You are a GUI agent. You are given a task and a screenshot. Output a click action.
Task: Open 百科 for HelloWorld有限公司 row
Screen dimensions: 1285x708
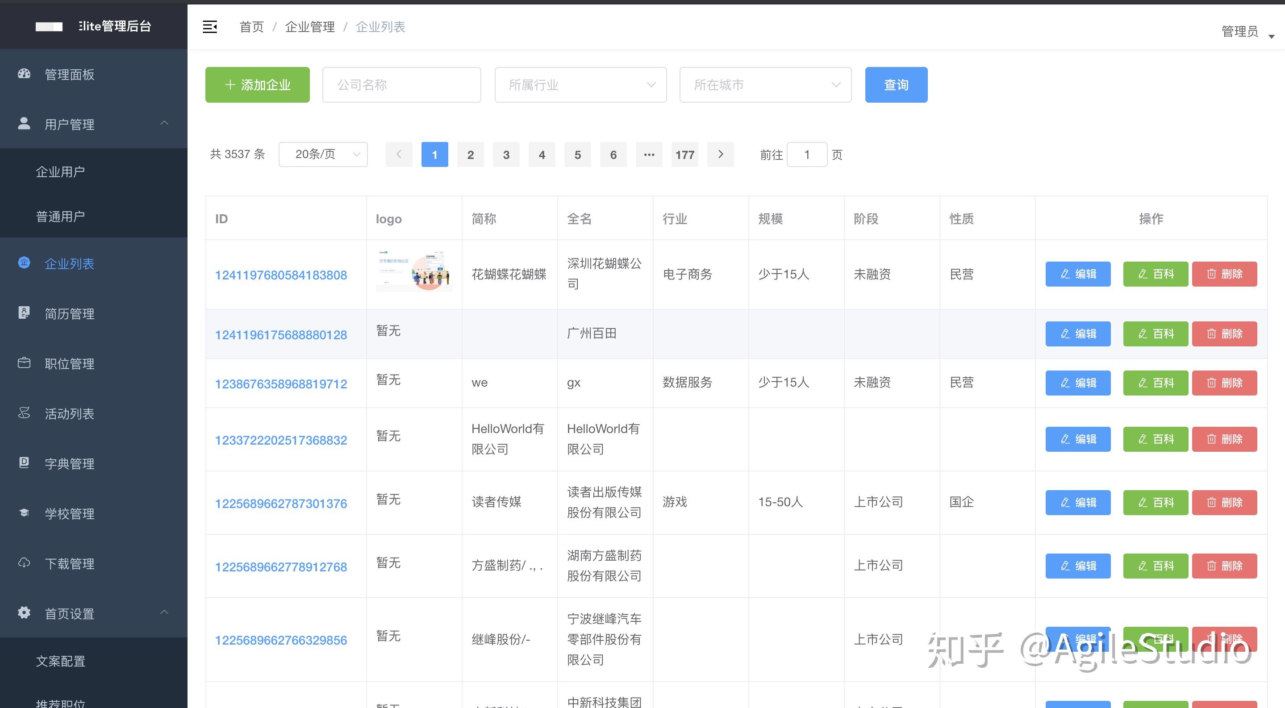(x=1156, y=439)
